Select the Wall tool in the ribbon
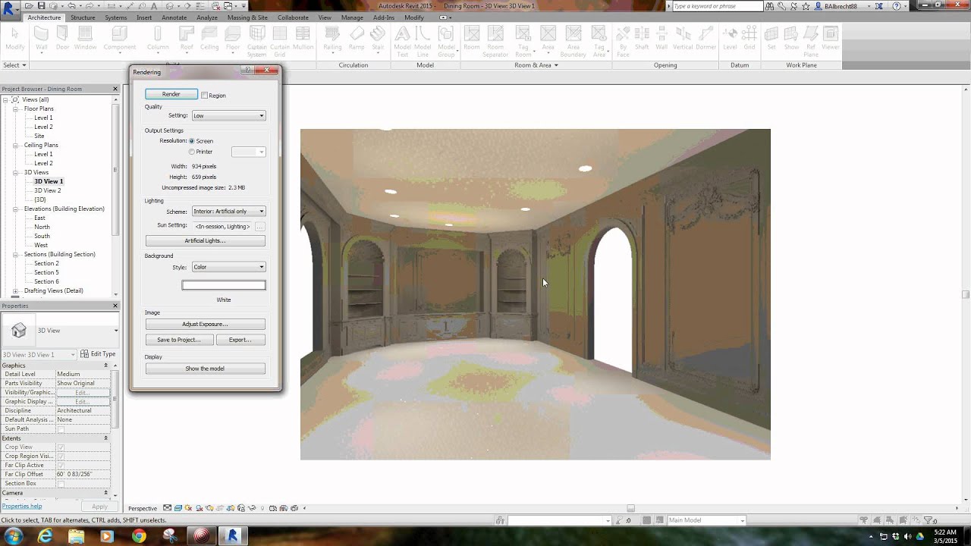The height and width of the screenshot is (546, 971). point(42,38)
